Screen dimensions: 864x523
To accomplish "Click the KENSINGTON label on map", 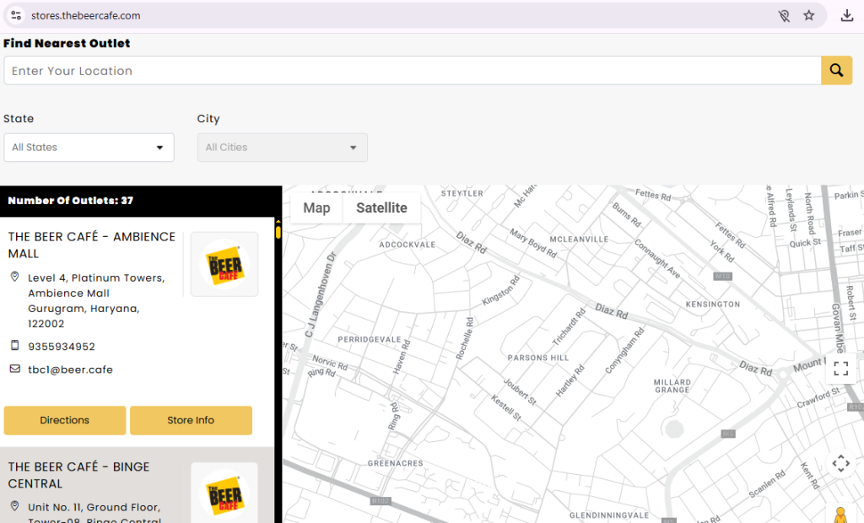I will [x=713, y=305].
